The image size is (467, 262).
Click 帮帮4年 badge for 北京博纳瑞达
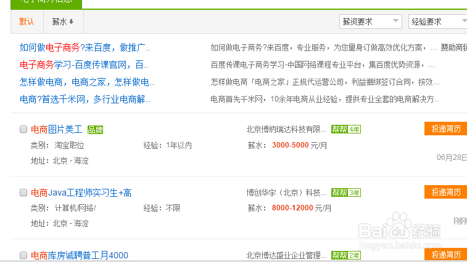click(x=346, y=129)
